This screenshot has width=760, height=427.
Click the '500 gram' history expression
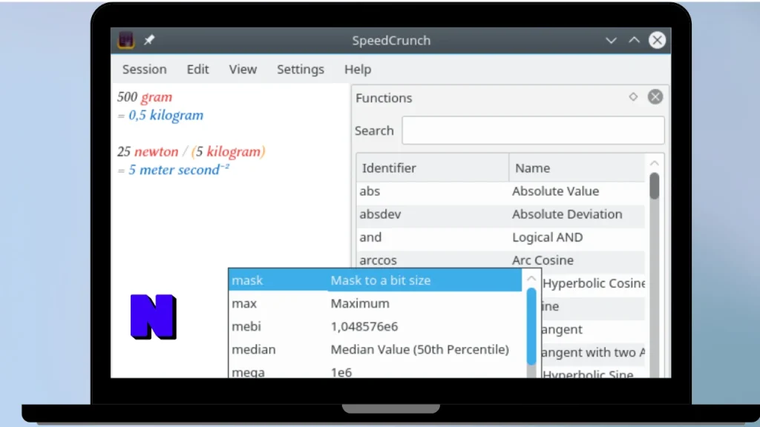[x=145, y=97]
